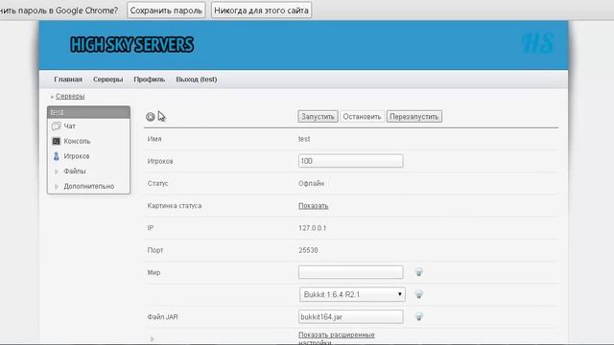Click the Мир label
This screenshot has height=345, width=614.
point(153,272)
